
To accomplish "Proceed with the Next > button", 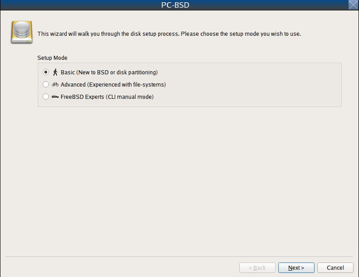I will 296,267.
